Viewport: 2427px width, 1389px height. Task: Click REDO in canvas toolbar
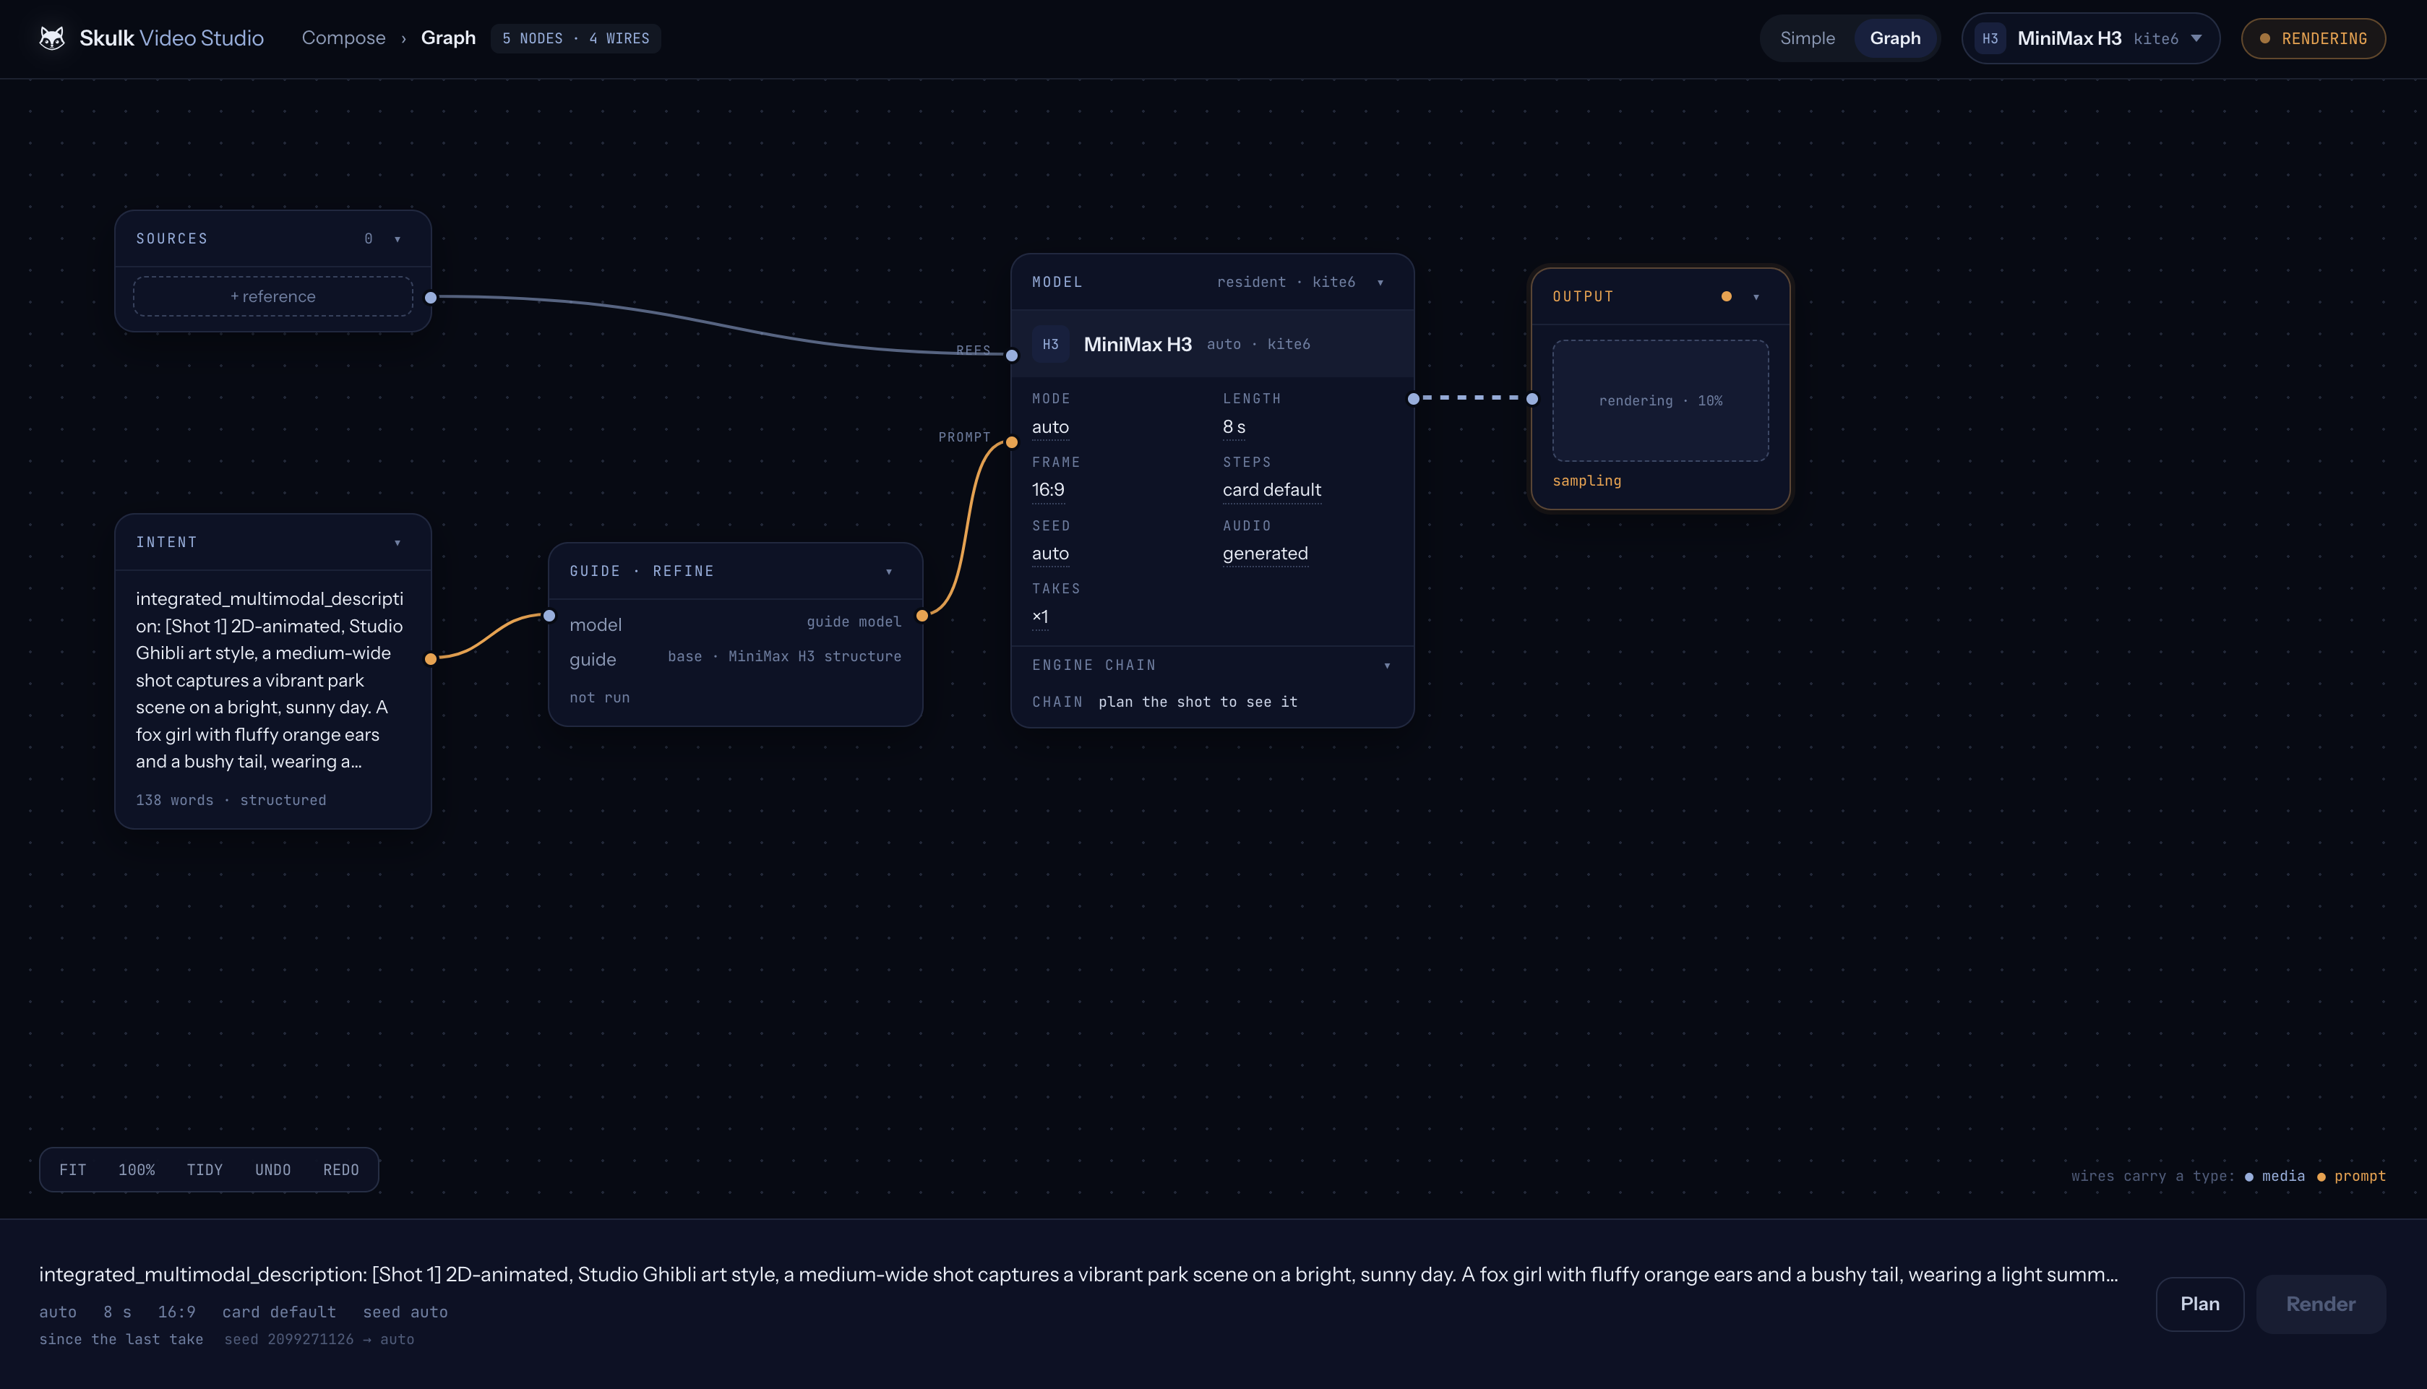tap(340, 1169)
